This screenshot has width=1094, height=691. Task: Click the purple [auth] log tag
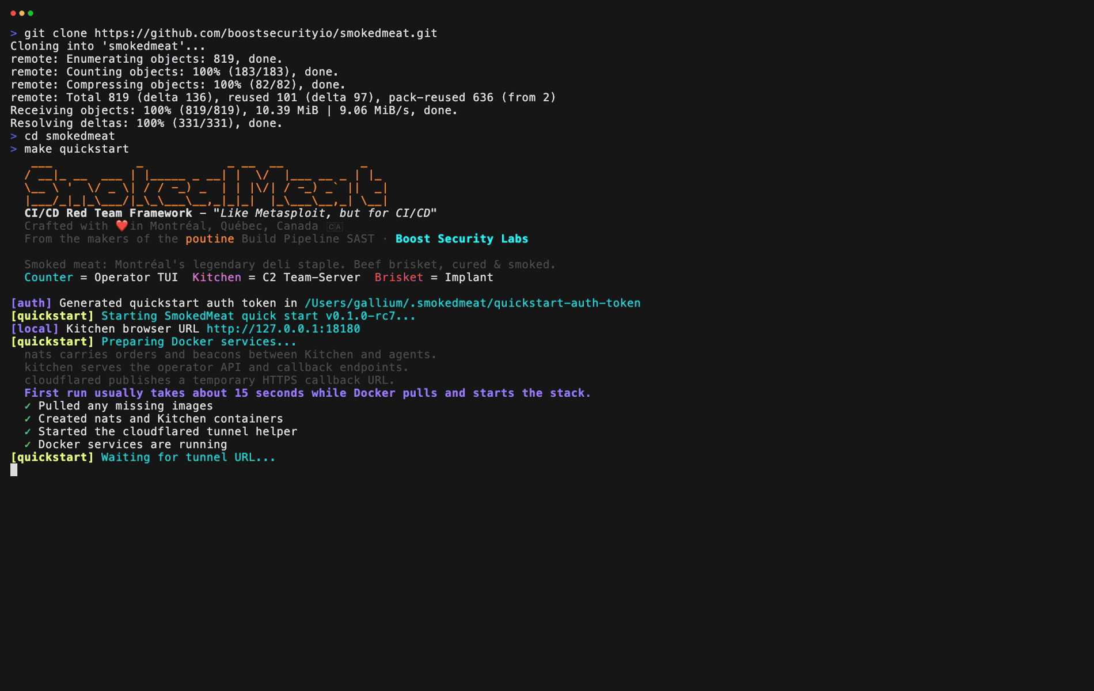coord(31,303)
